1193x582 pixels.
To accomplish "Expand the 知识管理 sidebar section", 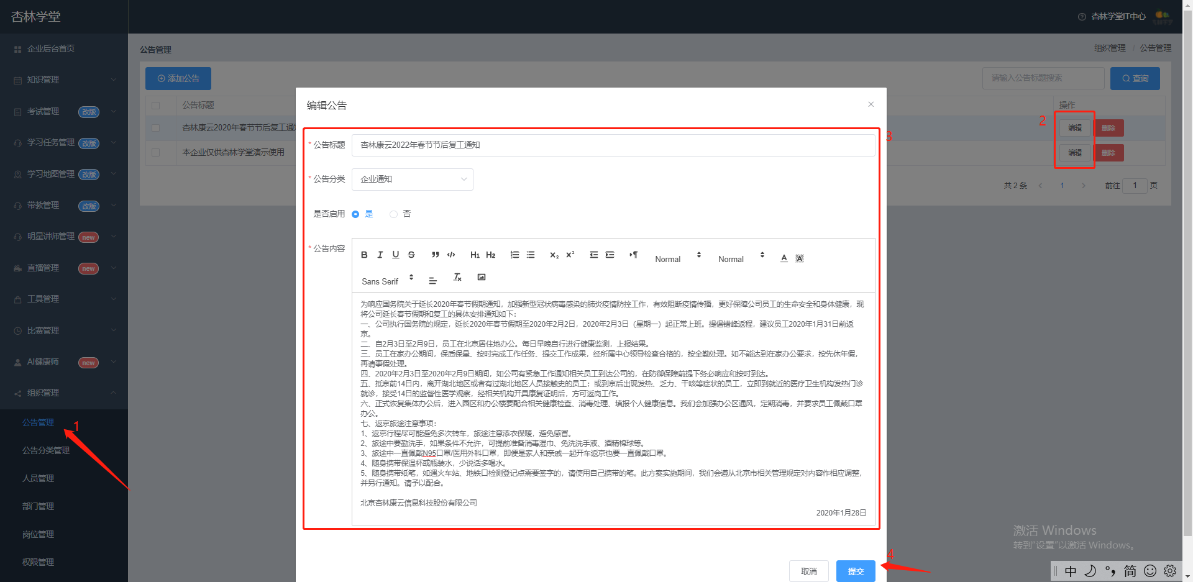I will click(64, 80).
